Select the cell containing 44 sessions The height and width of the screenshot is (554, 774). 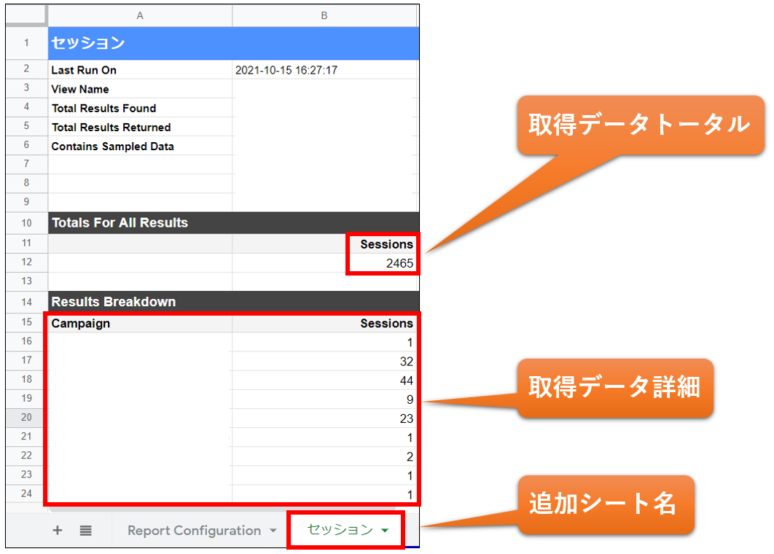325,381
